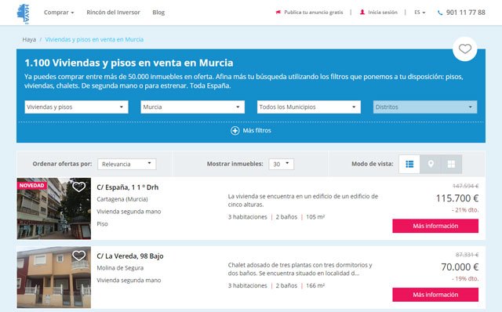Screen dimensions: 502x312
Task: Open the Murcia province dropdown
Action: coord(192,107)
